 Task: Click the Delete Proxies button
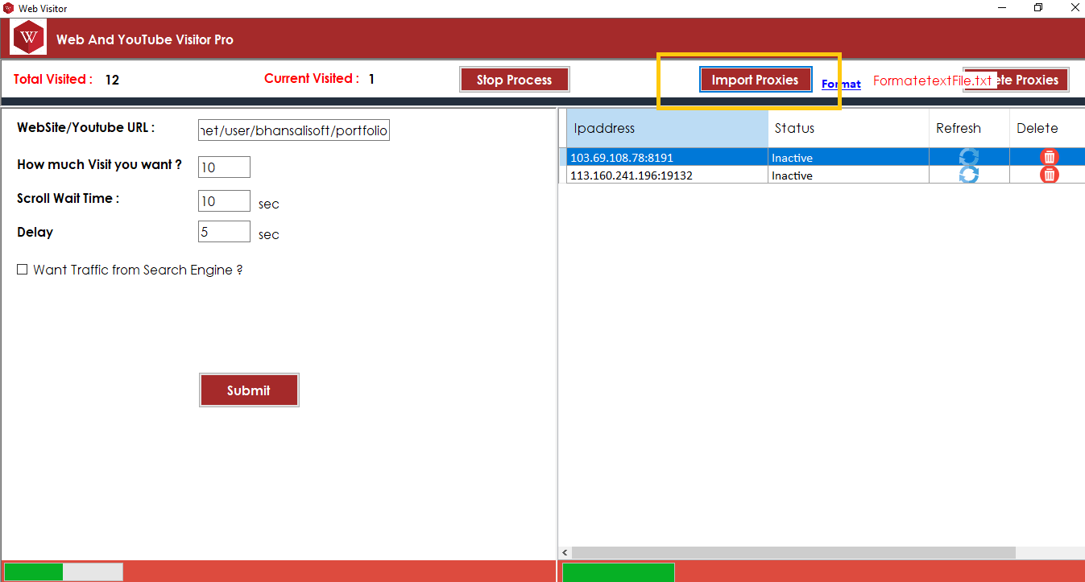(x=1031, y=80)
